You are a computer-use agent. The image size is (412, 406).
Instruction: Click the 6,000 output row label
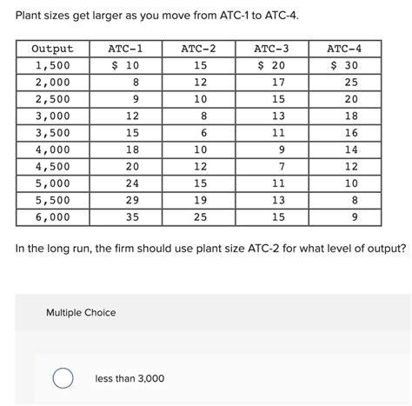[53, 217]
